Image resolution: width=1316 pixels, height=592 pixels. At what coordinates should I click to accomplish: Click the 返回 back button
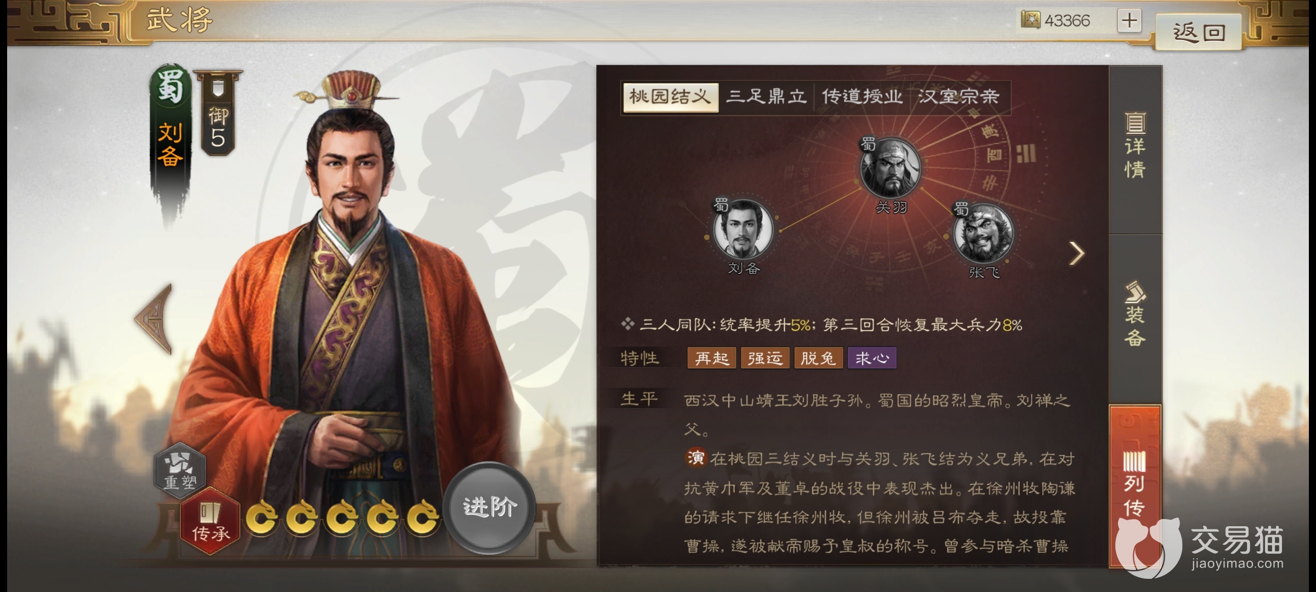[1199, 32]
